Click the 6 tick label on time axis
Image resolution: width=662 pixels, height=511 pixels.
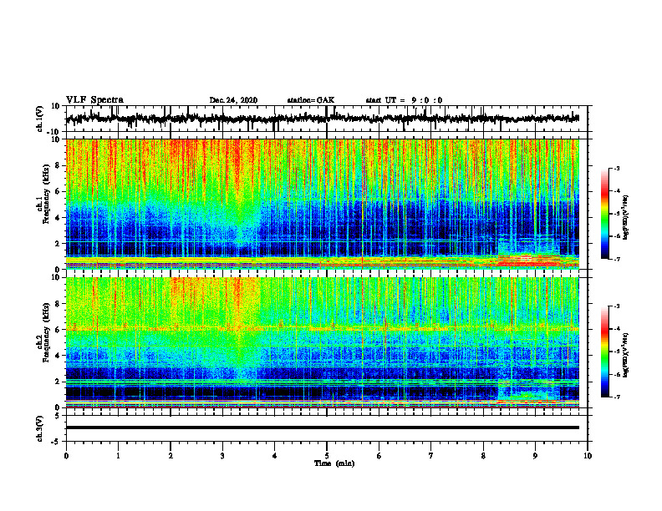379,456
